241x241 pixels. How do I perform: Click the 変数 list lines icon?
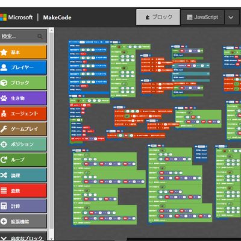point(4,190)
